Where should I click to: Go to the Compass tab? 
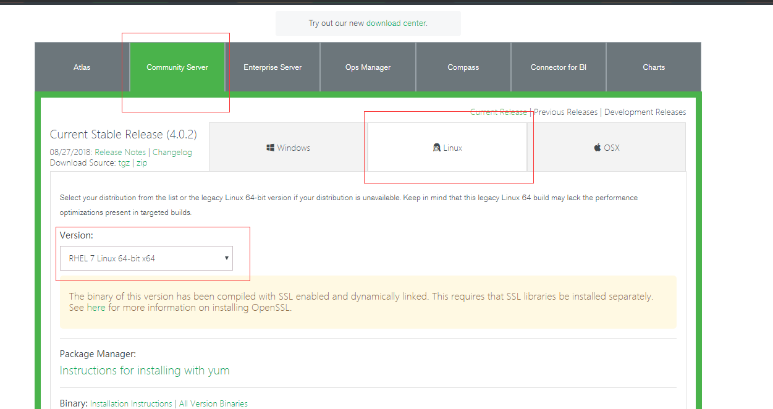[x=463, y=67]
